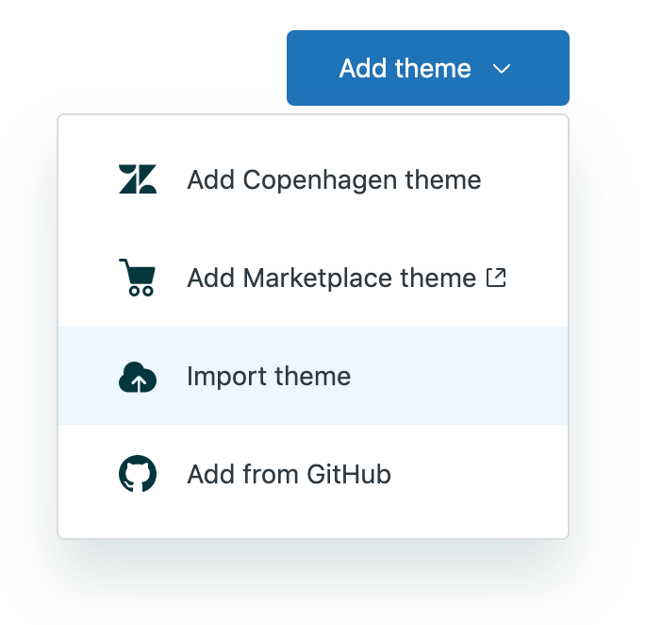Select Add Copenhagen theme menu entry
Viewport: 662px width, 625px height.
[313, 179]
